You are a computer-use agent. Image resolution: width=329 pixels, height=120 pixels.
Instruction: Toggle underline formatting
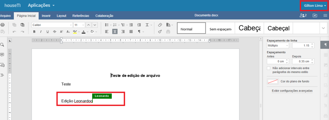pos(48,32)
